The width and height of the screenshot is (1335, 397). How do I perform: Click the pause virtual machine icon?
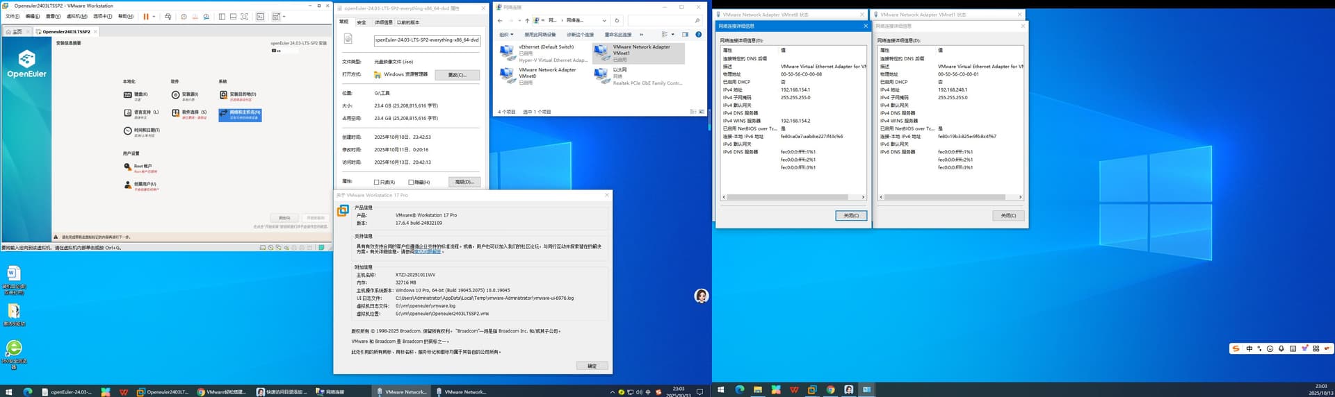pyautogui.click(x=146, y=17)
